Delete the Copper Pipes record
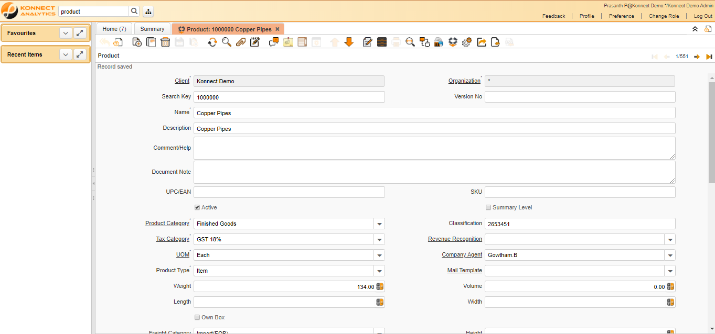715x334 pixels. click(x=165, y=42)
